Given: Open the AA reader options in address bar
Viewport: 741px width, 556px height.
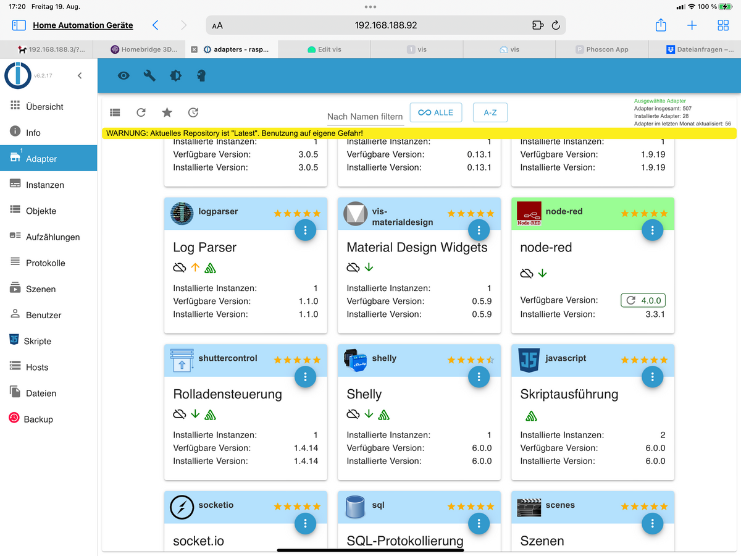Looking at the screenshot, I should tap(217, 26).
